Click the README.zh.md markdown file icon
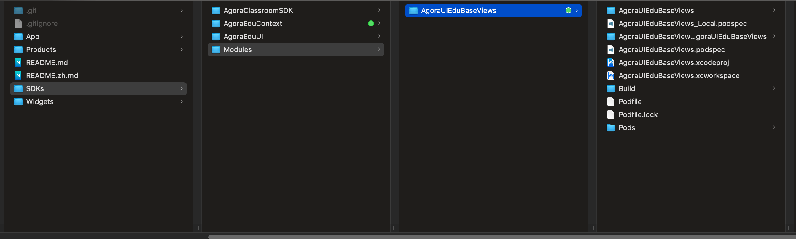Viewport: 796px width, 239px height. [19, 75]
